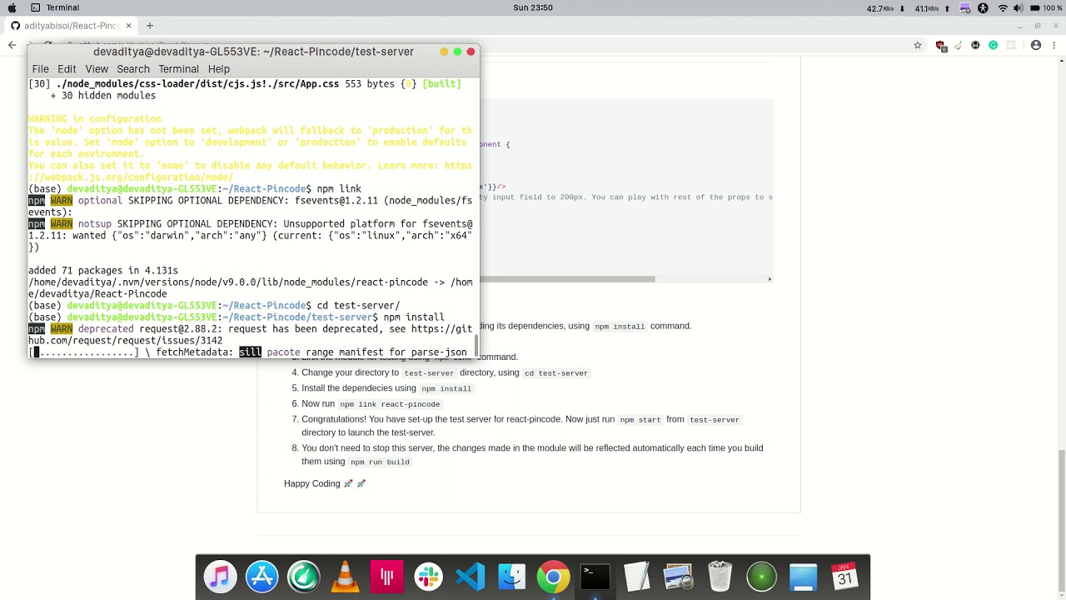
Task: Open the Chrome profile avatar
Action: [1036, 45]
